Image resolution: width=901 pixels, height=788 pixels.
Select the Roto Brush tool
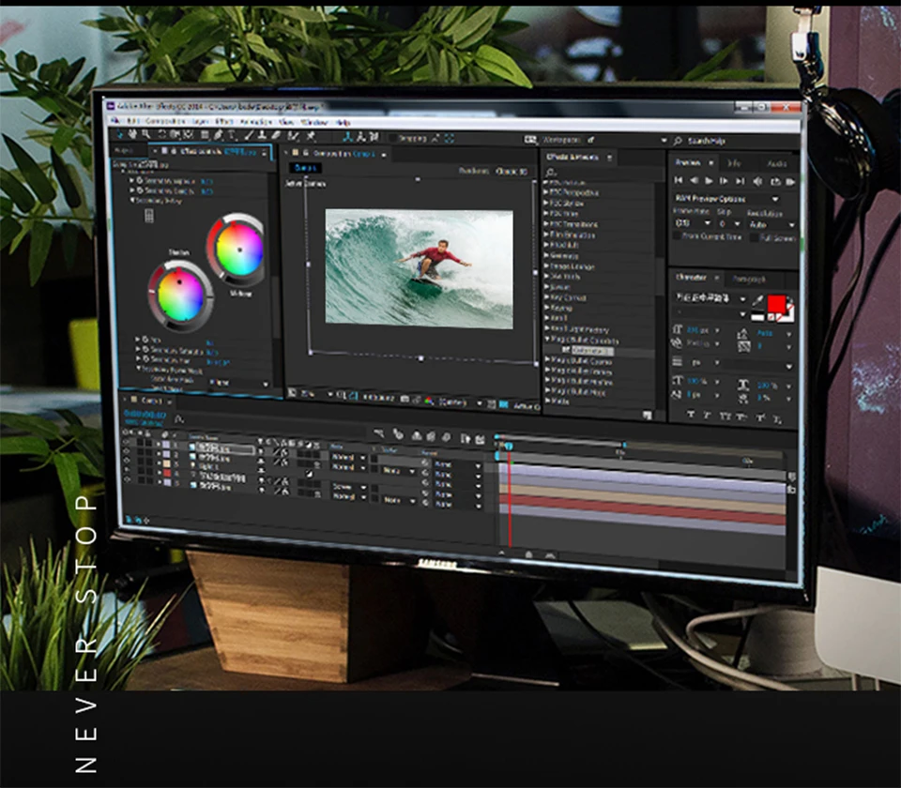pyautogui.click(x=293, y=136)
